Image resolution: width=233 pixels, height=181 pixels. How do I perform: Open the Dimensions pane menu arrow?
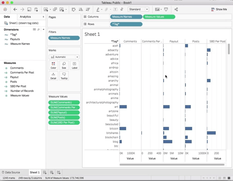43,30
